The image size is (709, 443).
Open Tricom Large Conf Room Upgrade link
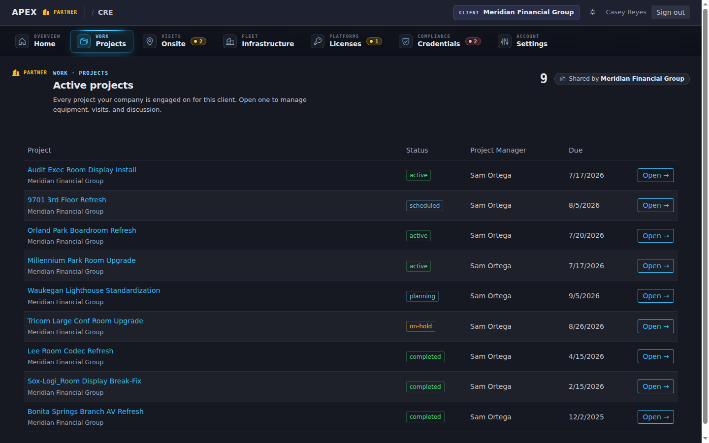[85, 321]
